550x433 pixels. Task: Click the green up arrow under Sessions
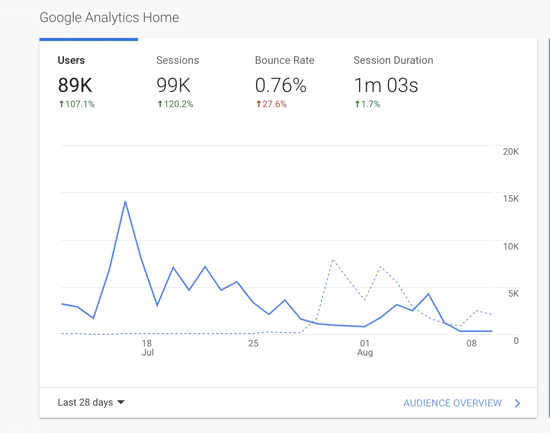(x=160, y=104)
